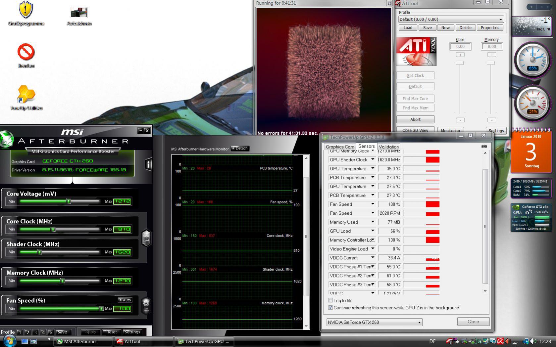Click the Core minus button in ATITool
Image resolution: width=556 pixels, height=347 pixels.
[460, 120]
